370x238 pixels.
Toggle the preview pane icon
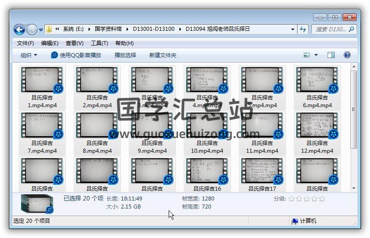[331, 55]
